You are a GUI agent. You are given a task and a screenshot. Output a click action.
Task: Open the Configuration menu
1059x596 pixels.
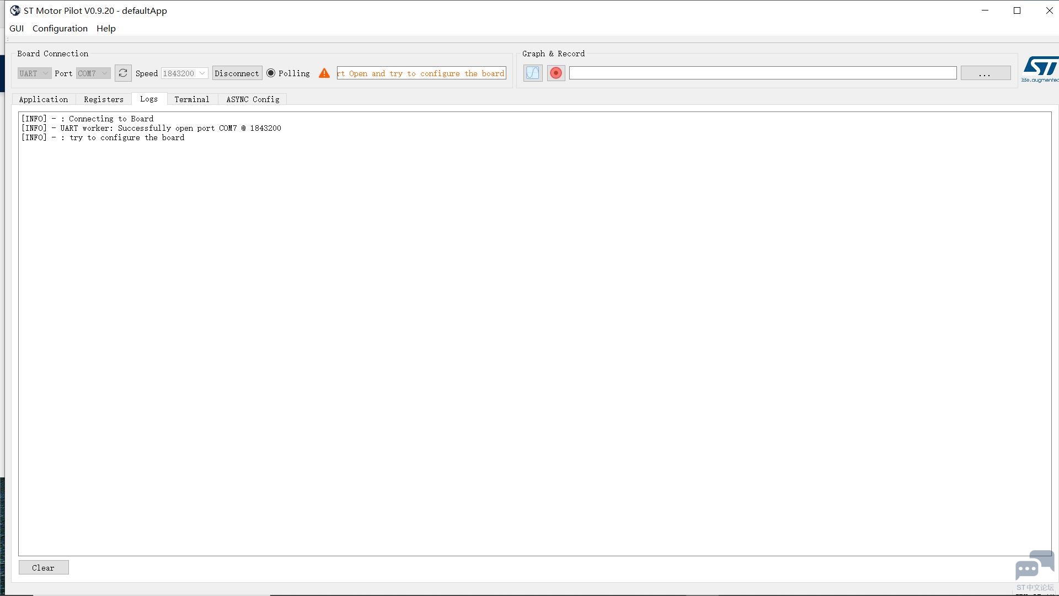point(60,29)
